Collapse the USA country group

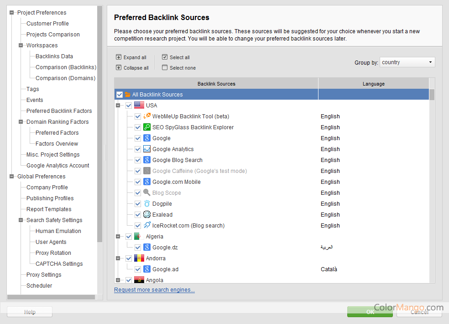click(118, 106)
